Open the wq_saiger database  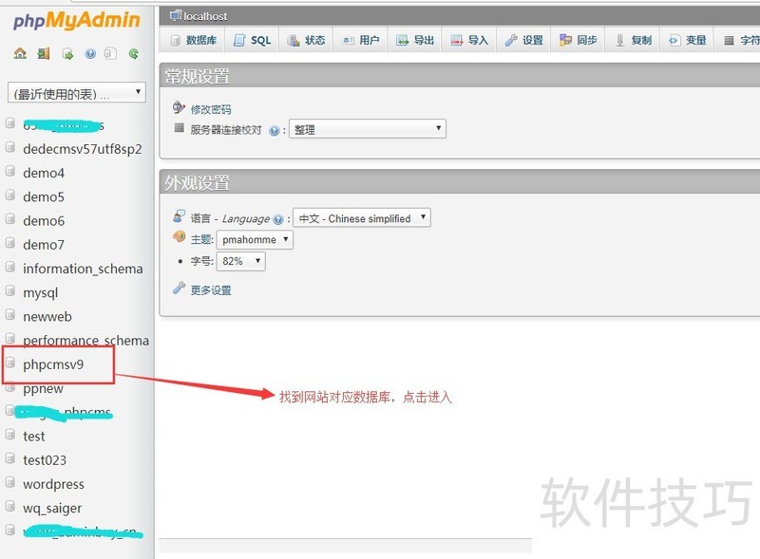(52, 509)
